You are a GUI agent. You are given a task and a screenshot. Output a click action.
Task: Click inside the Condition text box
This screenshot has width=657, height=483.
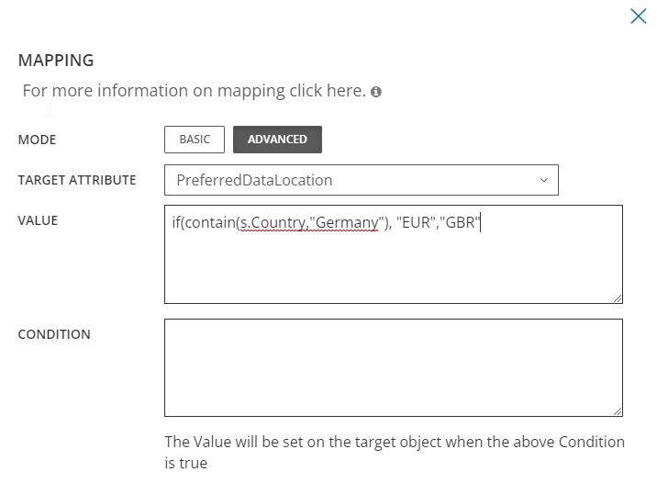click(393, 367)
